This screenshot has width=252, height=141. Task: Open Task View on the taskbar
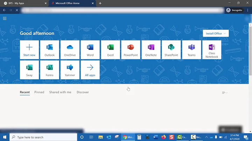91,137
